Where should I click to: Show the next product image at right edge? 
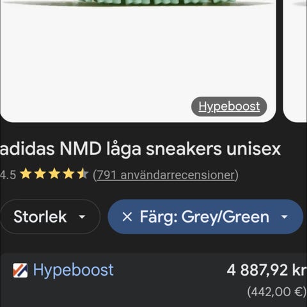[x=295, y=61]
